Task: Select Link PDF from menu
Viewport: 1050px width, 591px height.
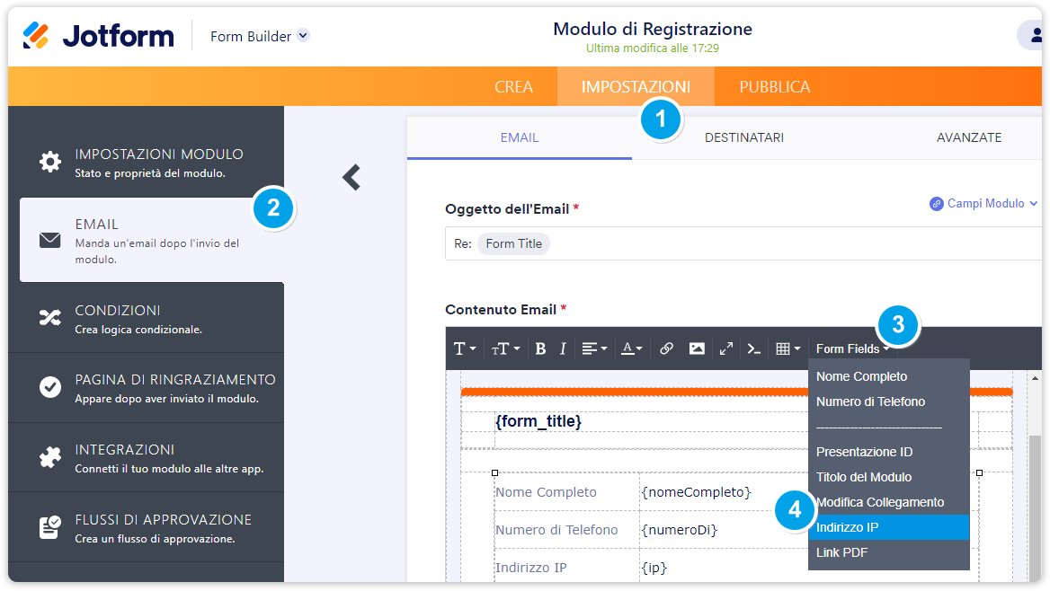Action: click(x=888, y=553)
